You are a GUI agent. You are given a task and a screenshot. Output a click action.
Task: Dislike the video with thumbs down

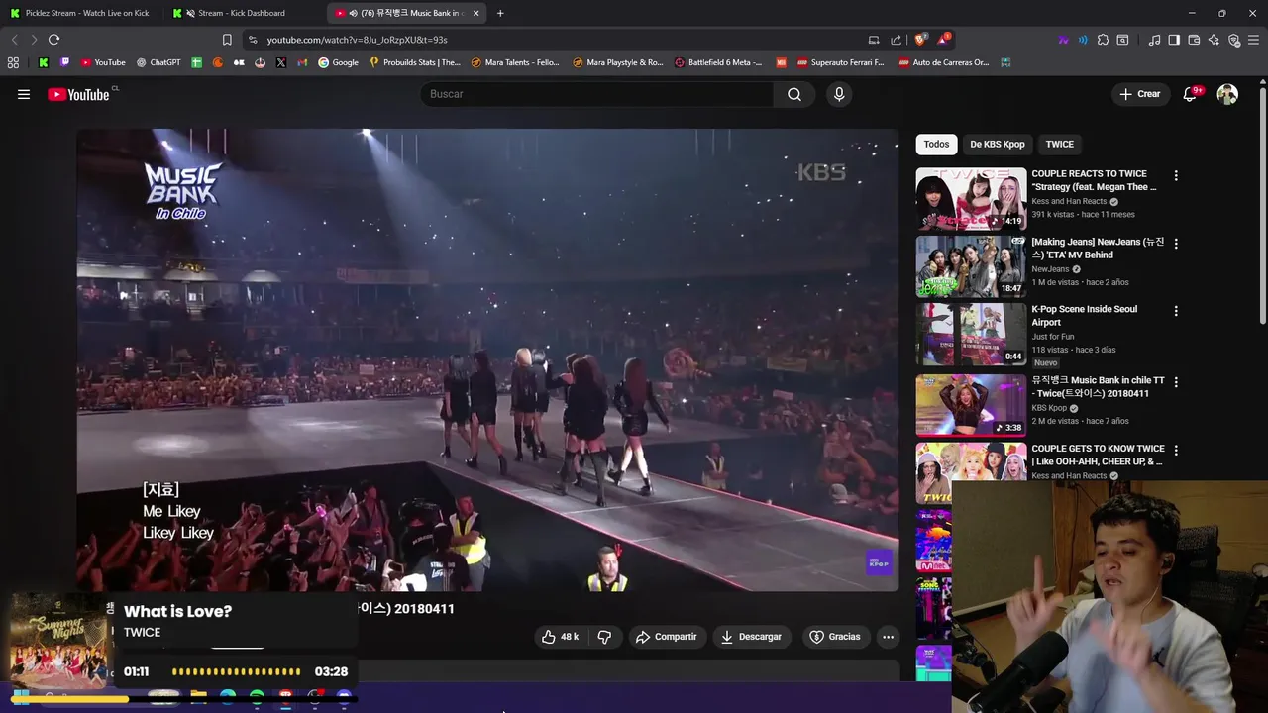(x=604, y=637)
